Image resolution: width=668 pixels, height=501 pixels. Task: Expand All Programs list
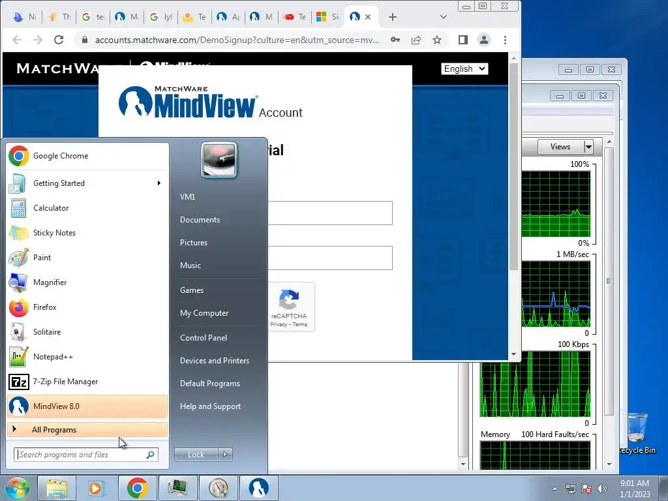(87, 430)
